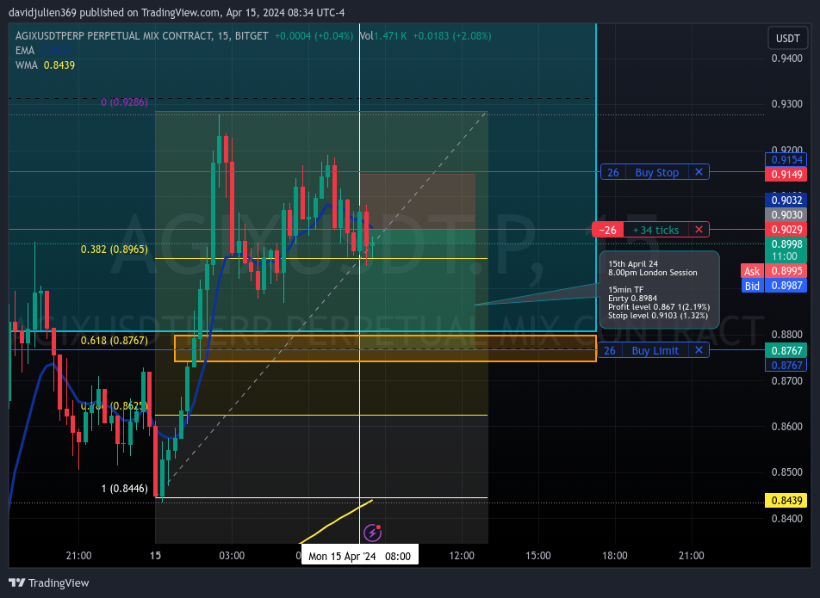Click the Fibonacci label 0.382 (0.8965)
820x598 pixels.
point(114,250)
